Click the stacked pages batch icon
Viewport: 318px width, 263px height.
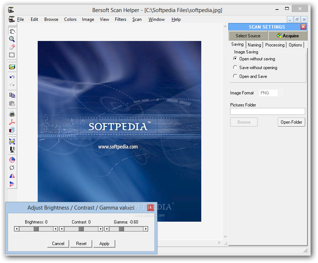(x=12, y=130)
